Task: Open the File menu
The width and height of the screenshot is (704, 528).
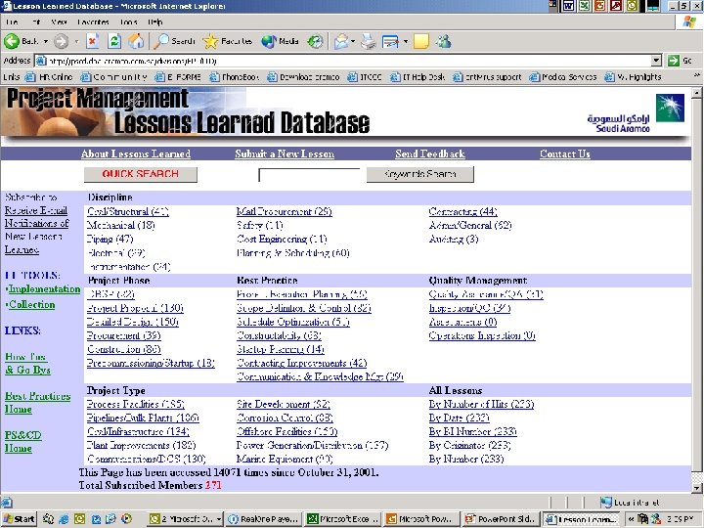Action: pyautogui.click(x=12, y=22)
